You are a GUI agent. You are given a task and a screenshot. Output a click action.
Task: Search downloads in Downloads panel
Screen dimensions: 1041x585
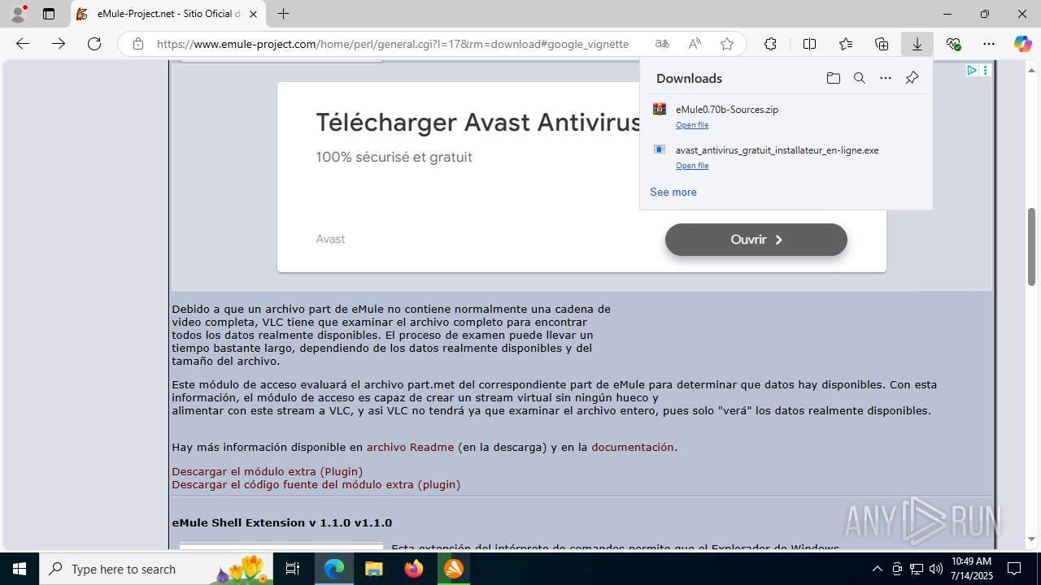[859, 78]
